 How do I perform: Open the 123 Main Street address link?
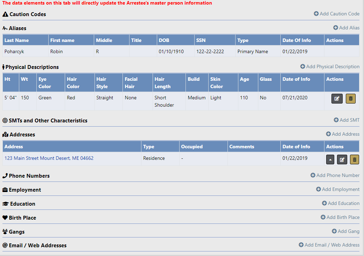pos(49,158)
